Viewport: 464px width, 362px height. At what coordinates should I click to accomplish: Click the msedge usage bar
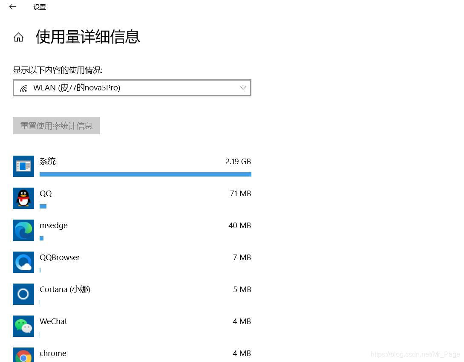(x=41, y=238)
